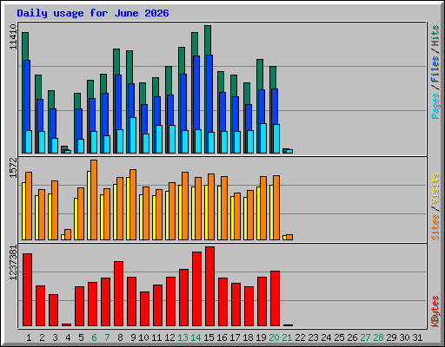
Task: Select day 31 on the date axis
Action: (x=417, y=337)
